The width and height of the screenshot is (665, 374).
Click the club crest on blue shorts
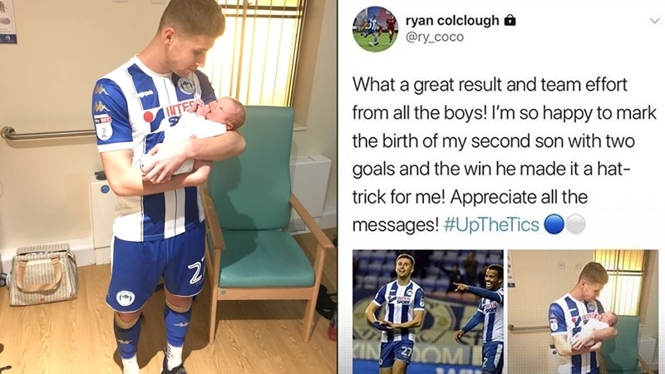click(126, 298)
